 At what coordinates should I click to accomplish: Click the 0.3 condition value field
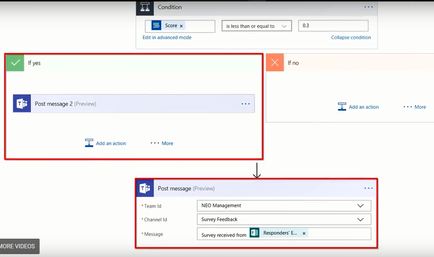(333, 26)
